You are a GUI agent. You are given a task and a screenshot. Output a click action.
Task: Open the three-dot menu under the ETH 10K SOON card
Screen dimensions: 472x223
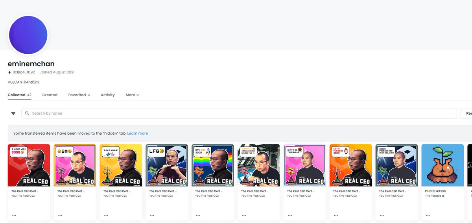pos(198,215)
